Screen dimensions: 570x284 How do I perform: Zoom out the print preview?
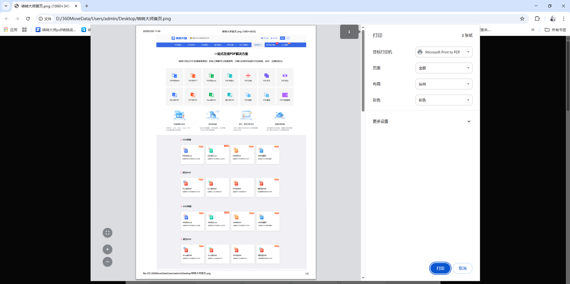tap(108, 262)
